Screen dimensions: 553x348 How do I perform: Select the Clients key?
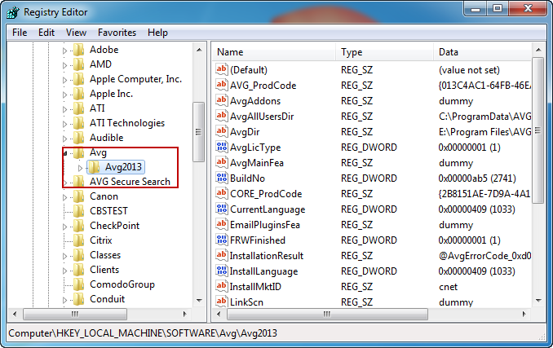tap(104, 270)
